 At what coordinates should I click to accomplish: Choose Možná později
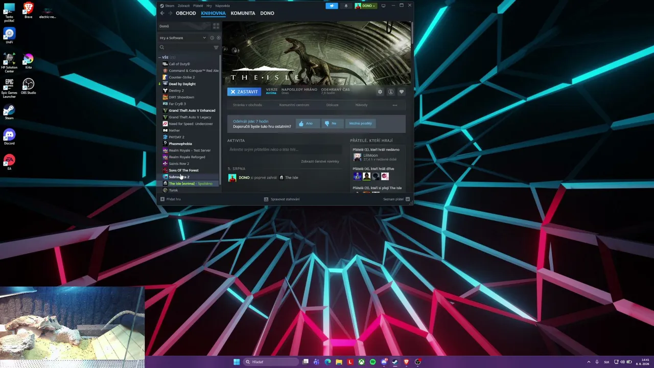pos(360,123)
